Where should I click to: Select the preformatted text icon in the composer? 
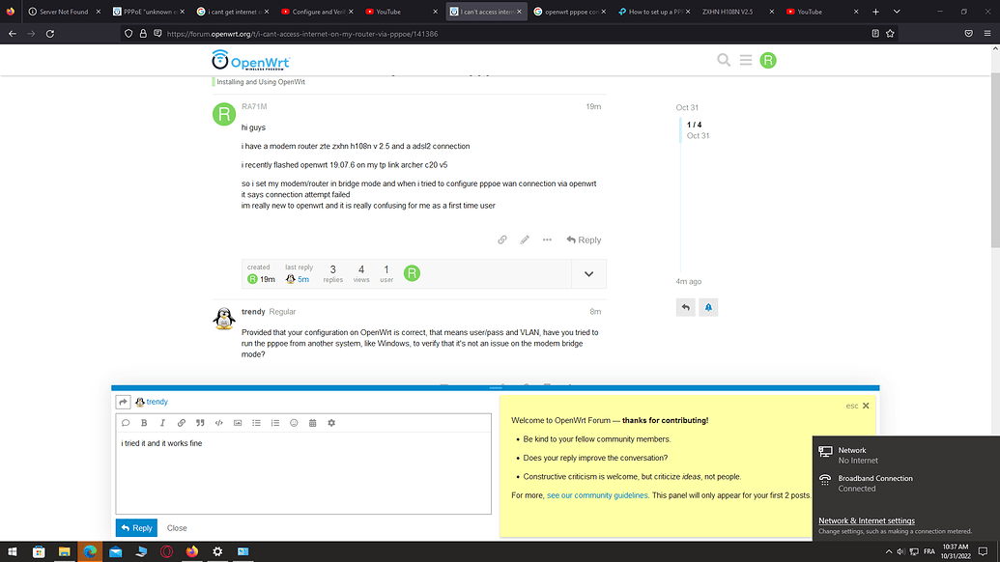[x=218, y=422]
